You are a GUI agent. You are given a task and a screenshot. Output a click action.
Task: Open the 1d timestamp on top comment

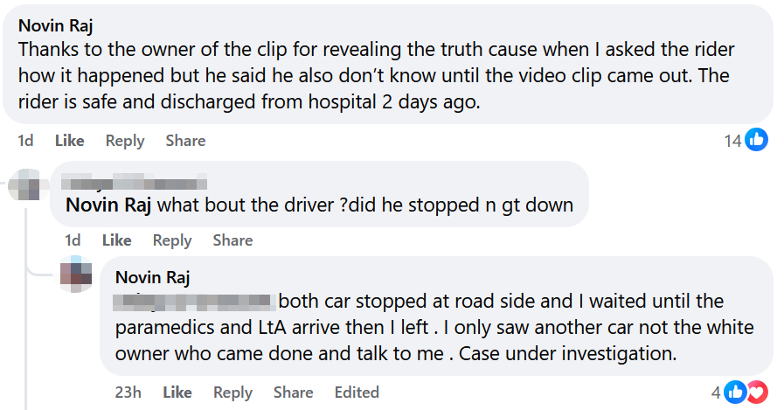[25, 141]
